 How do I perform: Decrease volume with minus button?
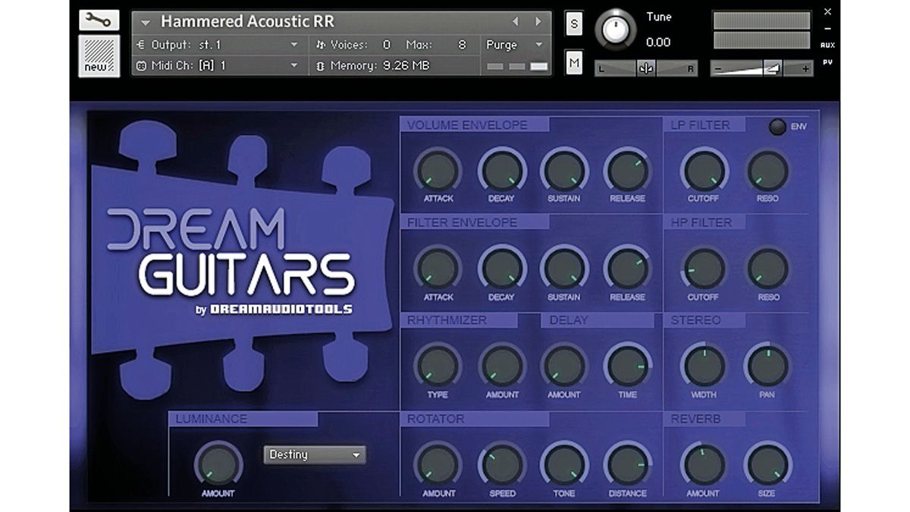[x=718, y=69]
